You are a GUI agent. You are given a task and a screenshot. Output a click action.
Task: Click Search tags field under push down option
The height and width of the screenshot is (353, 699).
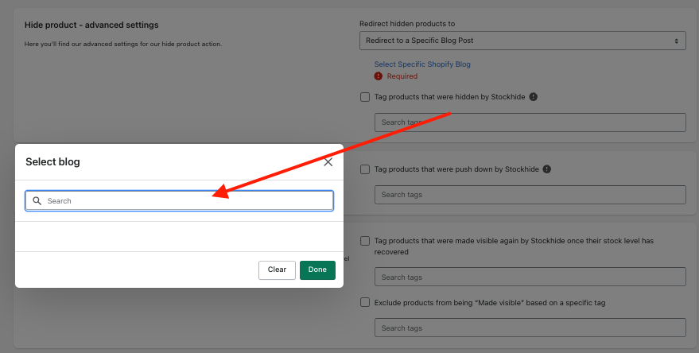coord(530,195)
